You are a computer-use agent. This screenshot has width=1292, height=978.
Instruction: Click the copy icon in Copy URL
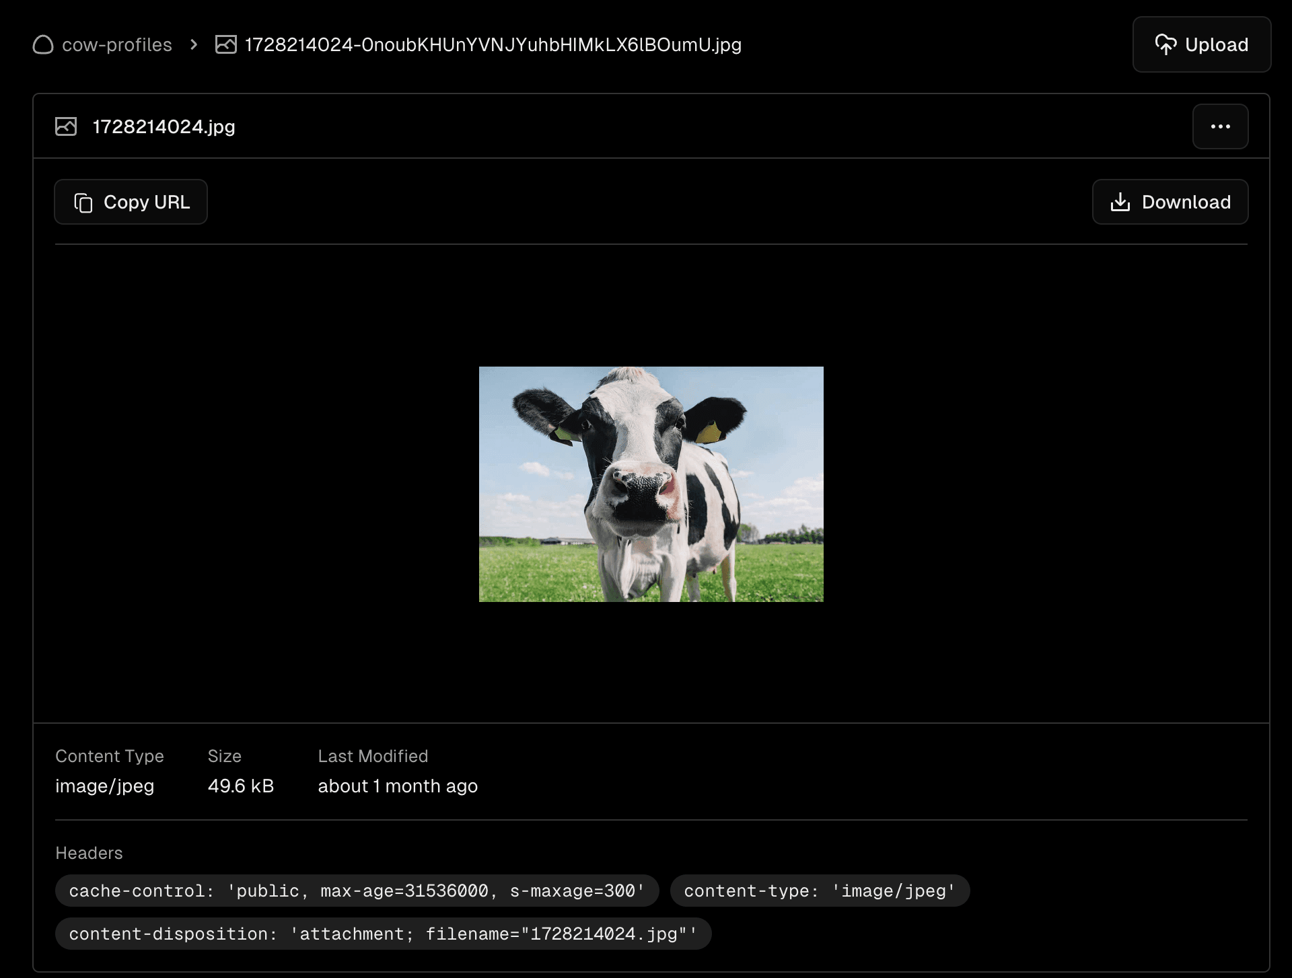pos(83,202)
